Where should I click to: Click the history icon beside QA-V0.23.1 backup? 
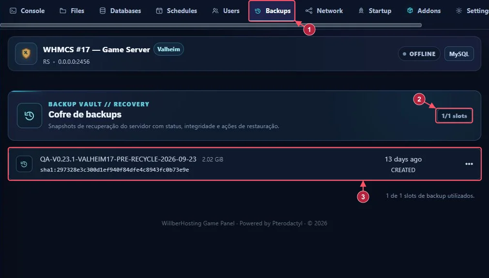[x=24, y=164]
